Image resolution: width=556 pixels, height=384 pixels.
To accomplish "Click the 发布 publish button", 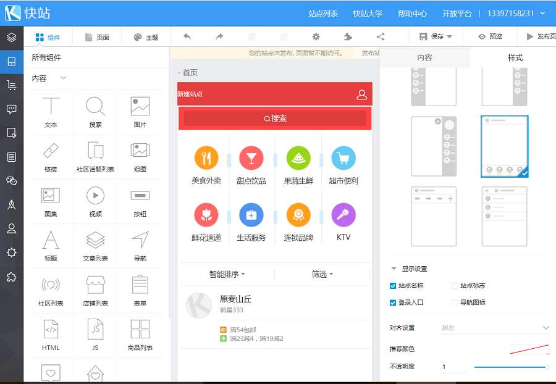I will pyautogui.click(x=541, y=36).
